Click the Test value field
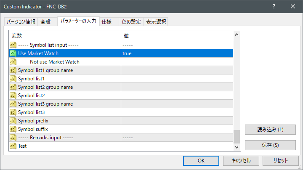303x170 pixels. [176, 146]
